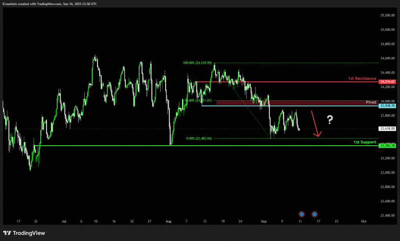Click the Jul label on the time axis
This screenshot has width=400, height=241.
coord(64,221)
